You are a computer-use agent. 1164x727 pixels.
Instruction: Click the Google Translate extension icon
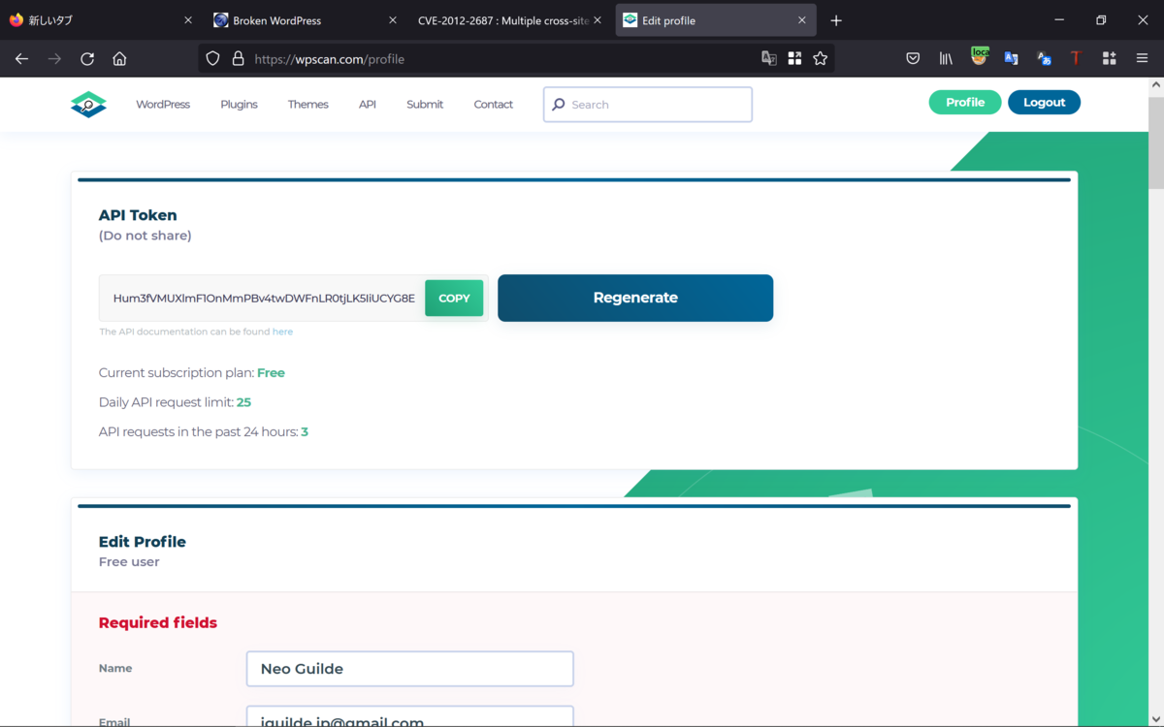[x=1012, y=59]
